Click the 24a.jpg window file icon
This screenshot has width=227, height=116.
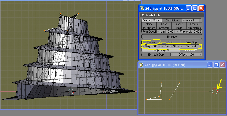point(141,65)
